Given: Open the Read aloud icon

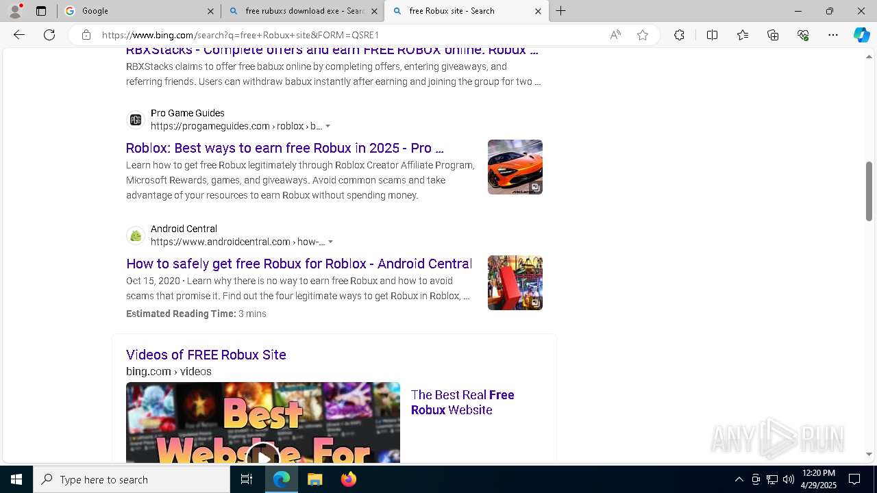Looking at the screenshot, I should (x=615, y=35).
